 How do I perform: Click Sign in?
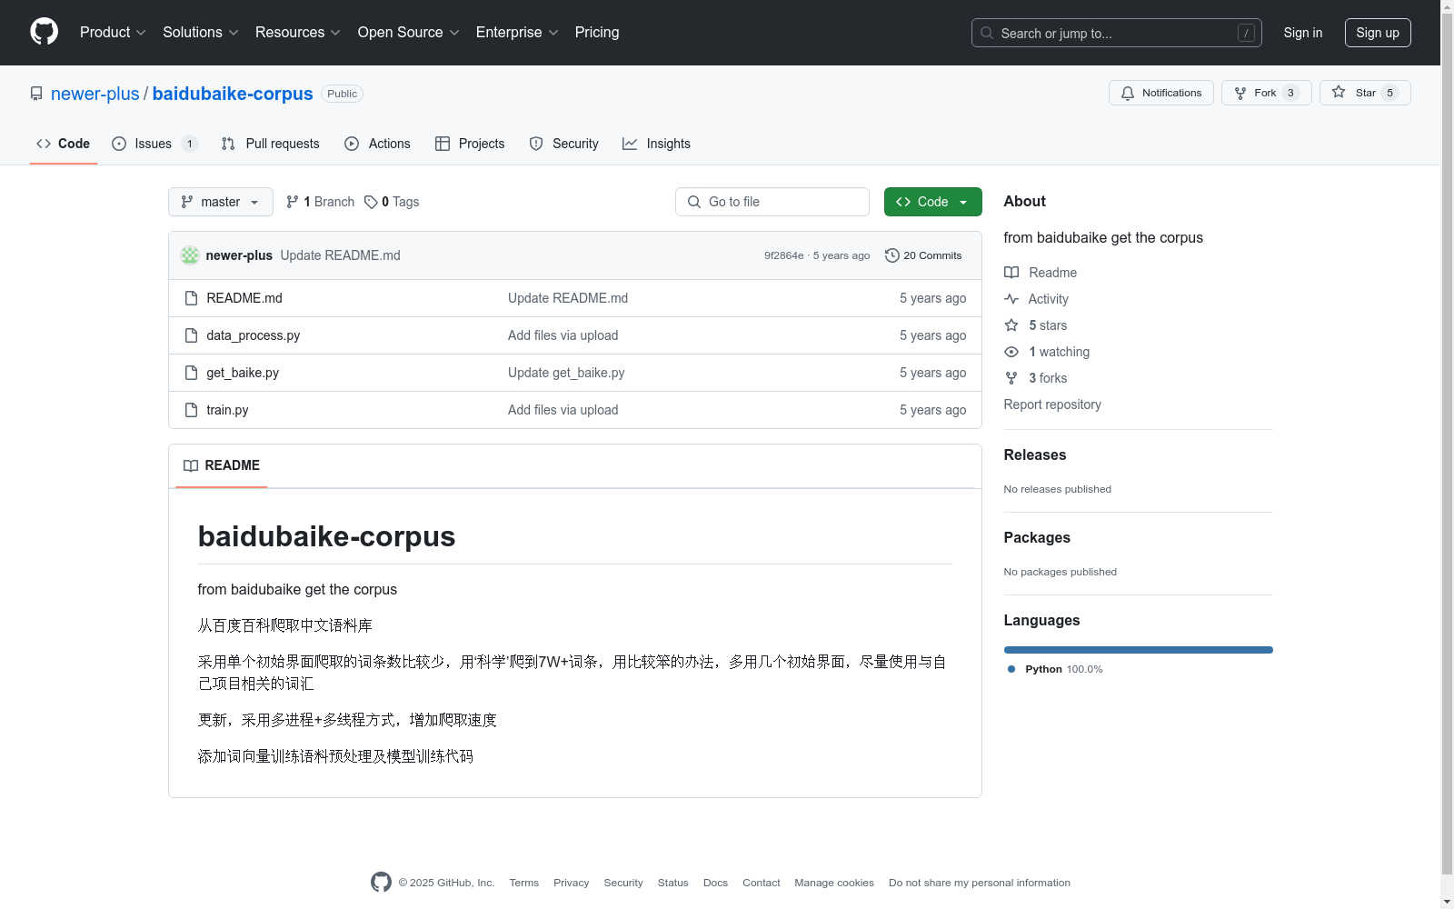pyautogui.click(x=1303, y=33)
